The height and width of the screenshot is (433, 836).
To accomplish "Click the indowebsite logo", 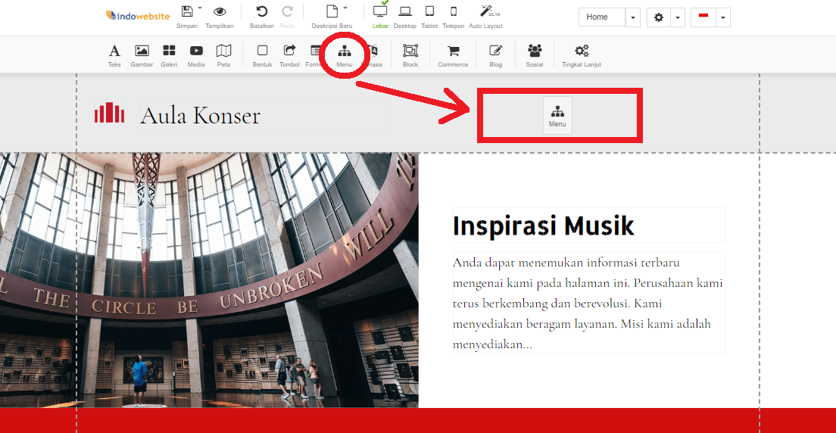I will tap(138, 16).
